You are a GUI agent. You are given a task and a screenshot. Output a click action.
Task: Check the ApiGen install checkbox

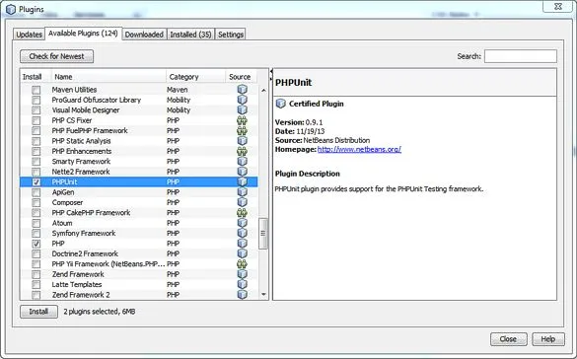pyautogui.click(x=36, y=192)
